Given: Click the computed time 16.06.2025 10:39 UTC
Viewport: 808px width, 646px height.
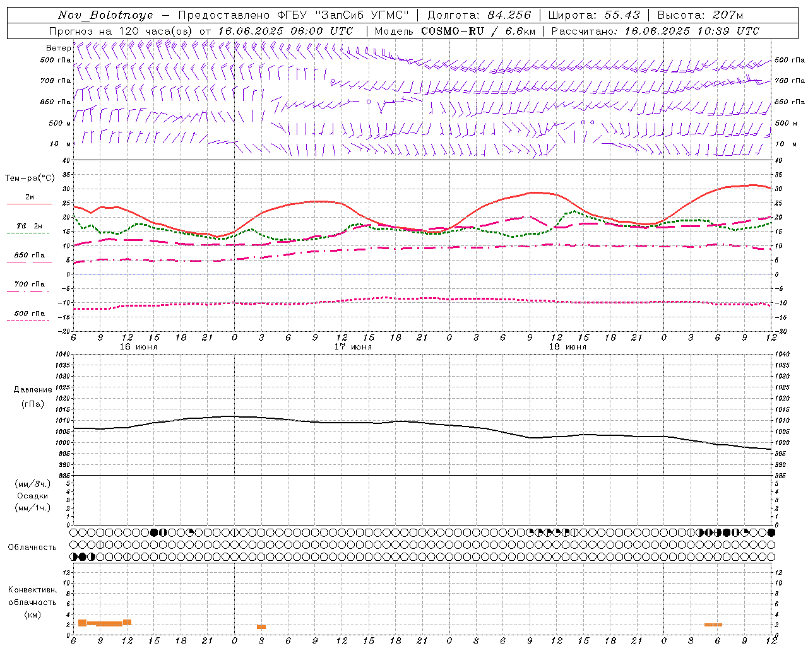Looking at the screenshot, I should click(692, 31).
